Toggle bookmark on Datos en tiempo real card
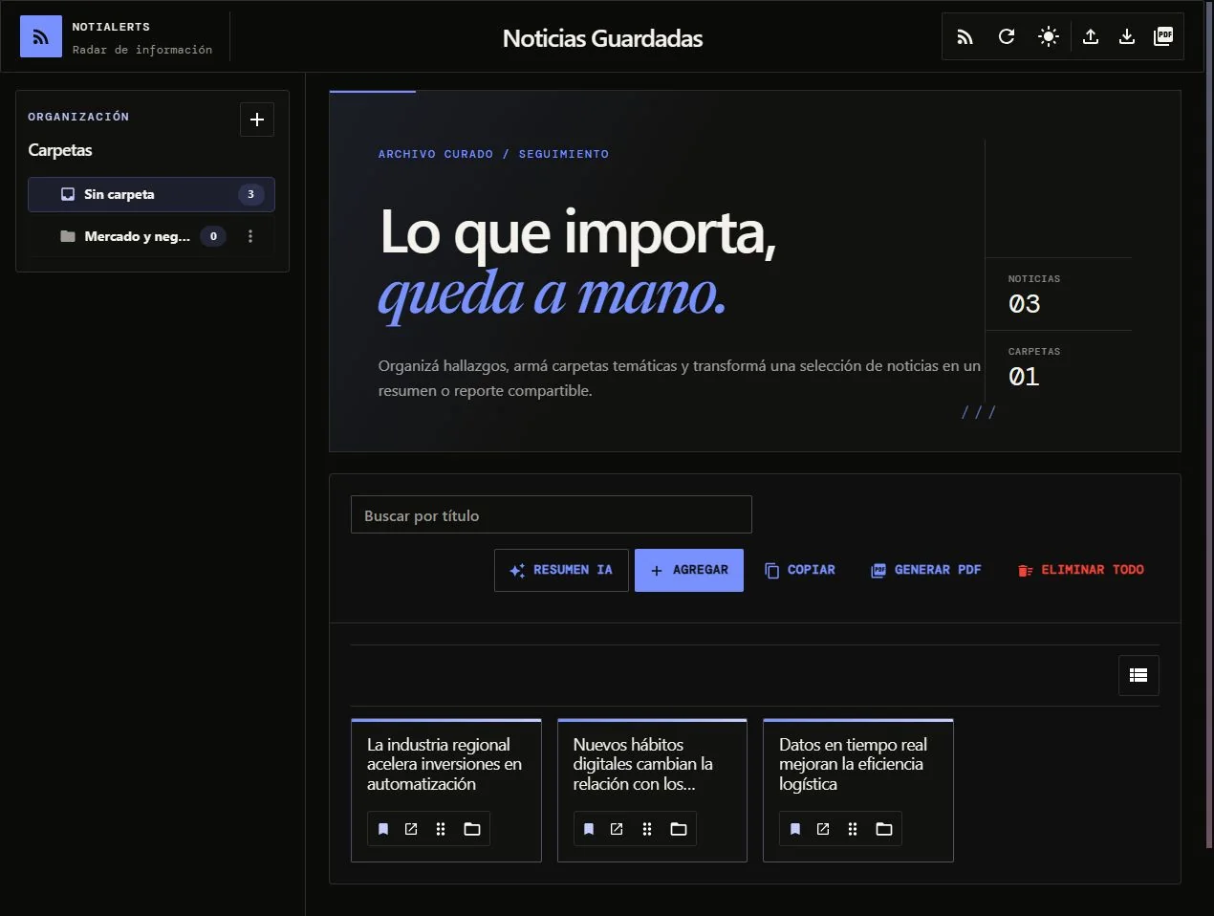1214x916 pixels. click(795, 829)
